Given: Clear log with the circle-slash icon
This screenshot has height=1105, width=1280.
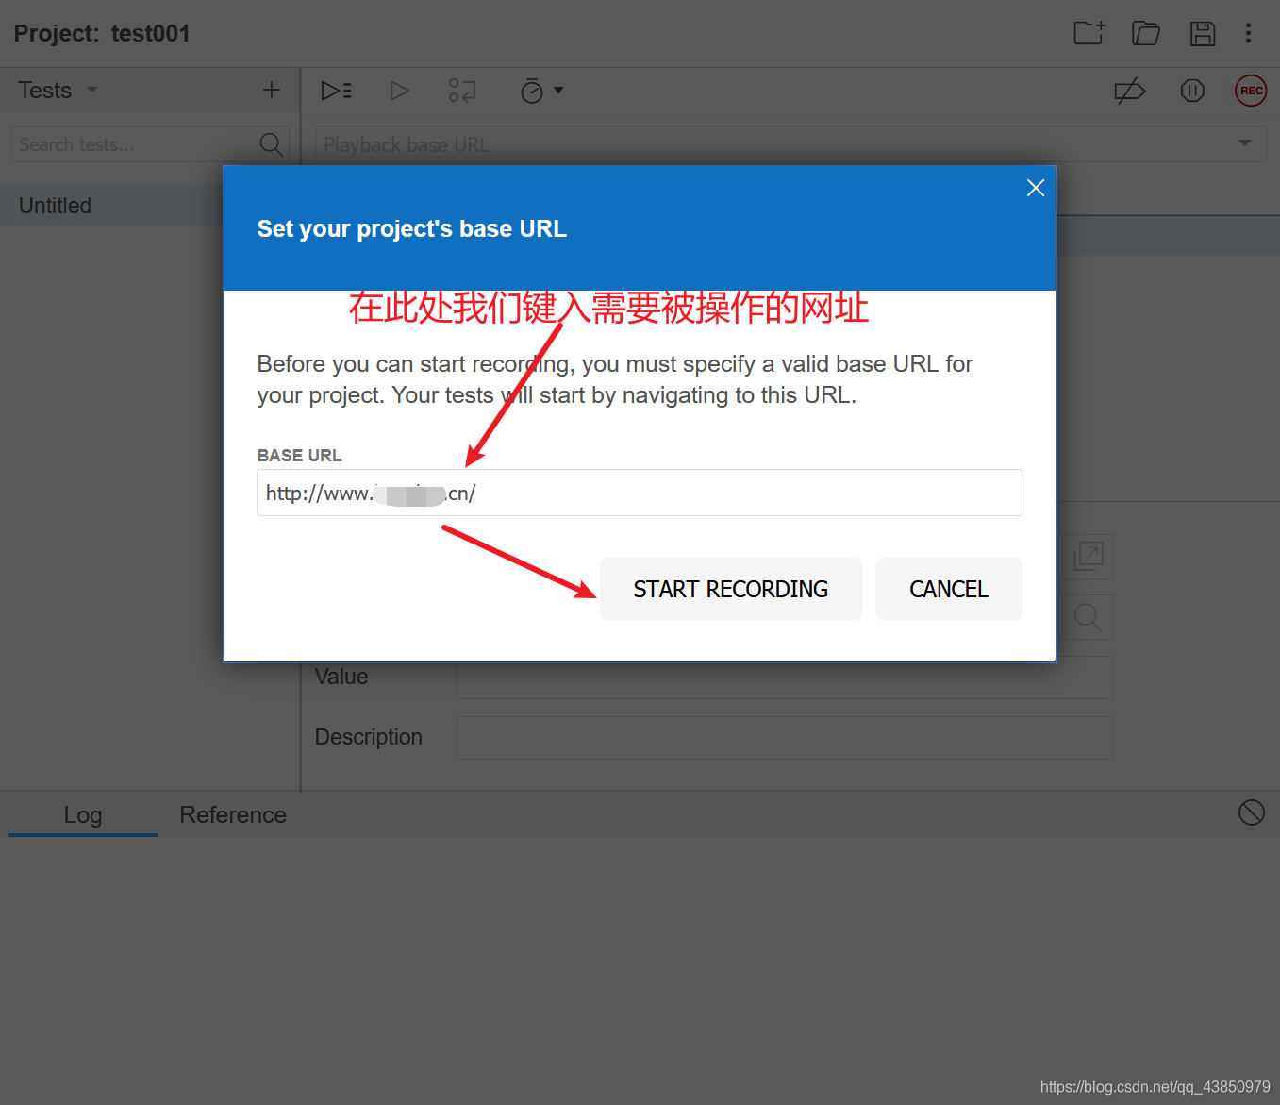Looking at the screenshot, I should [x=1252, y=812].
